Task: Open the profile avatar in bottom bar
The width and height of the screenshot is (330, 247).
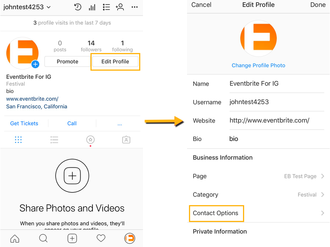Action: [x=130, y=238]
